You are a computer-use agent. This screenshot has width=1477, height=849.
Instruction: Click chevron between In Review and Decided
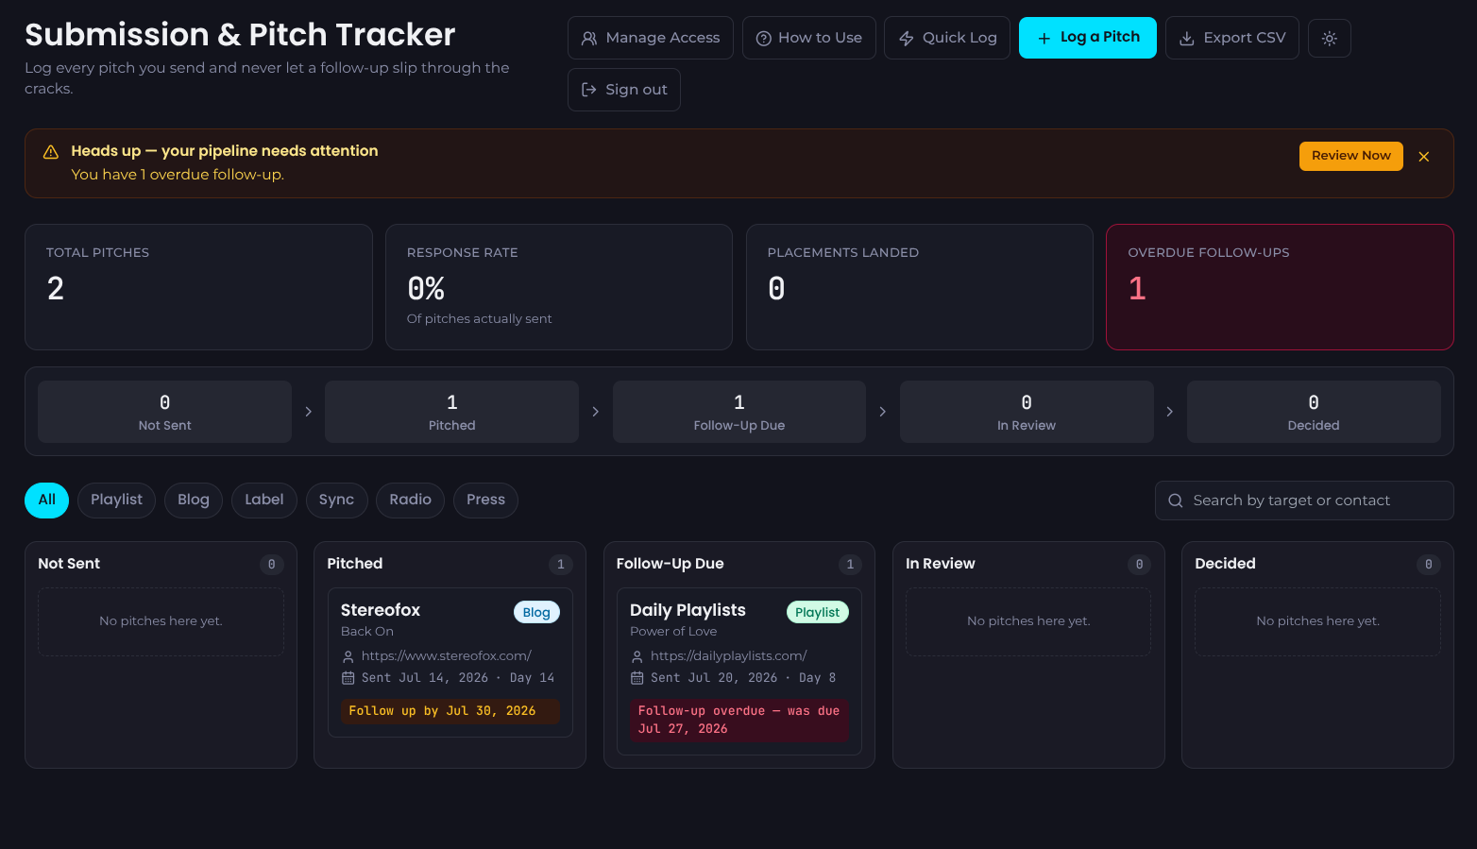point(1169,412)
